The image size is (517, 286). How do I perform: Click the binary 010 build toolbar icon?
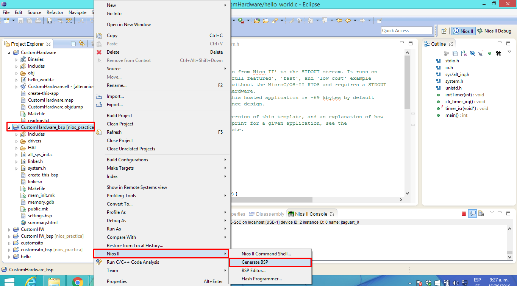pos(50,20)
